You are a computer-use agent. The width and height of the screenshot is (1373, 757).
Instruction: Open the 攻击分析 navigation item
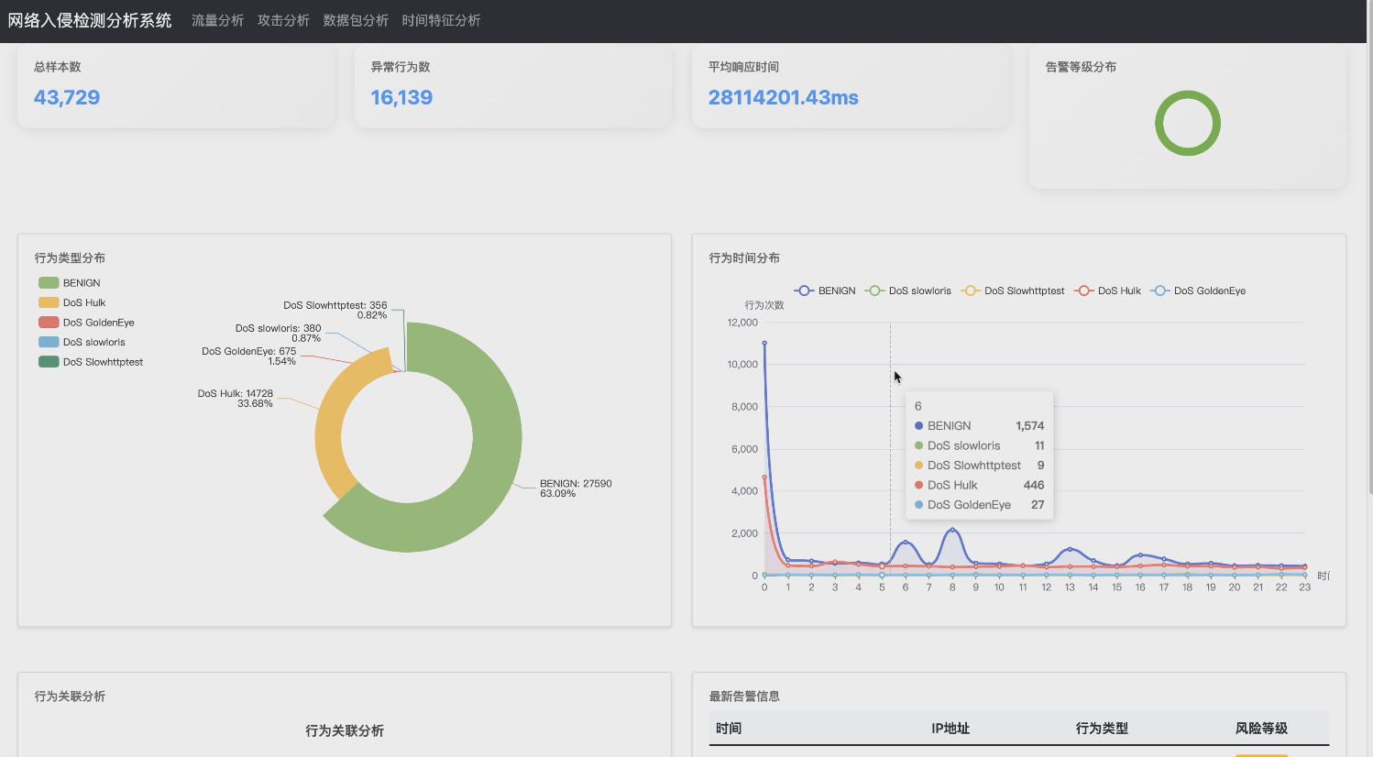click(x=283, y=20)
